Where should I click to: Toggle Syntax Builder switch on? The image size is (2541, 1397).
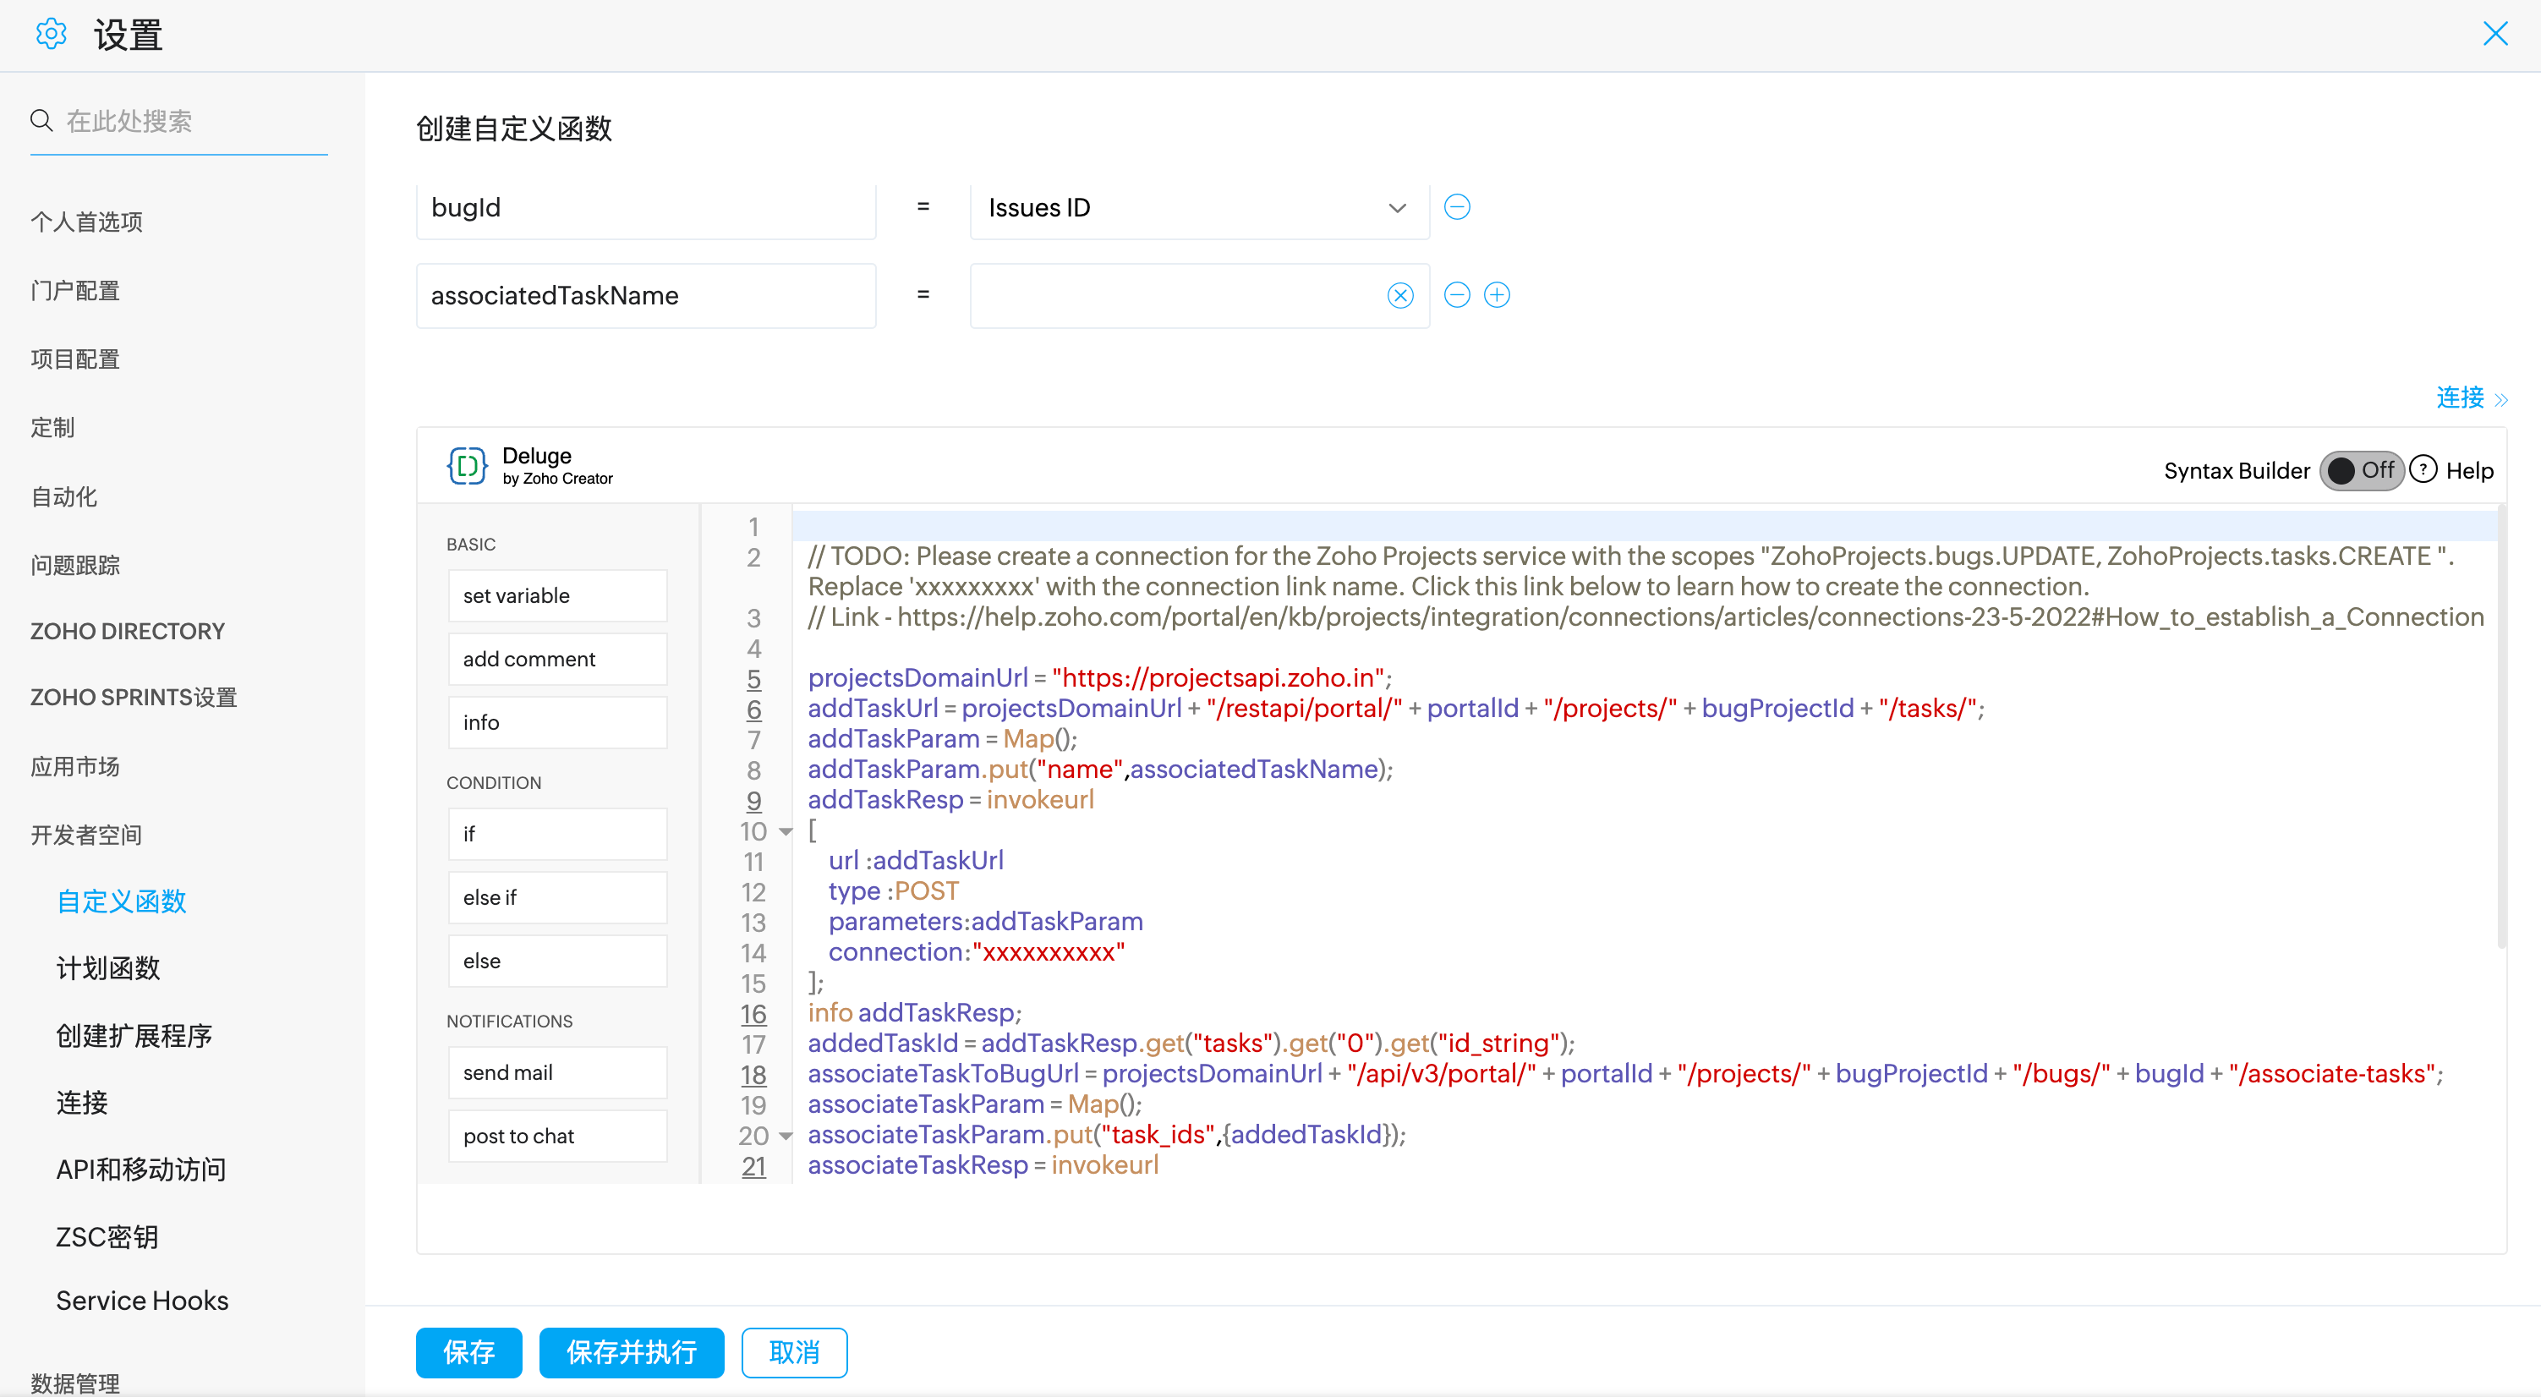coord(2361,469)
